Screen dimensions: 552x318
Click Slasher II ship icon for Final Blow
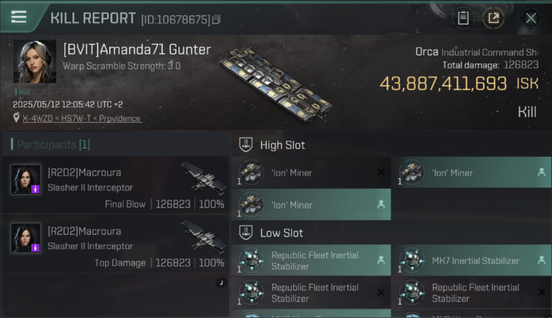coord(204,178)
